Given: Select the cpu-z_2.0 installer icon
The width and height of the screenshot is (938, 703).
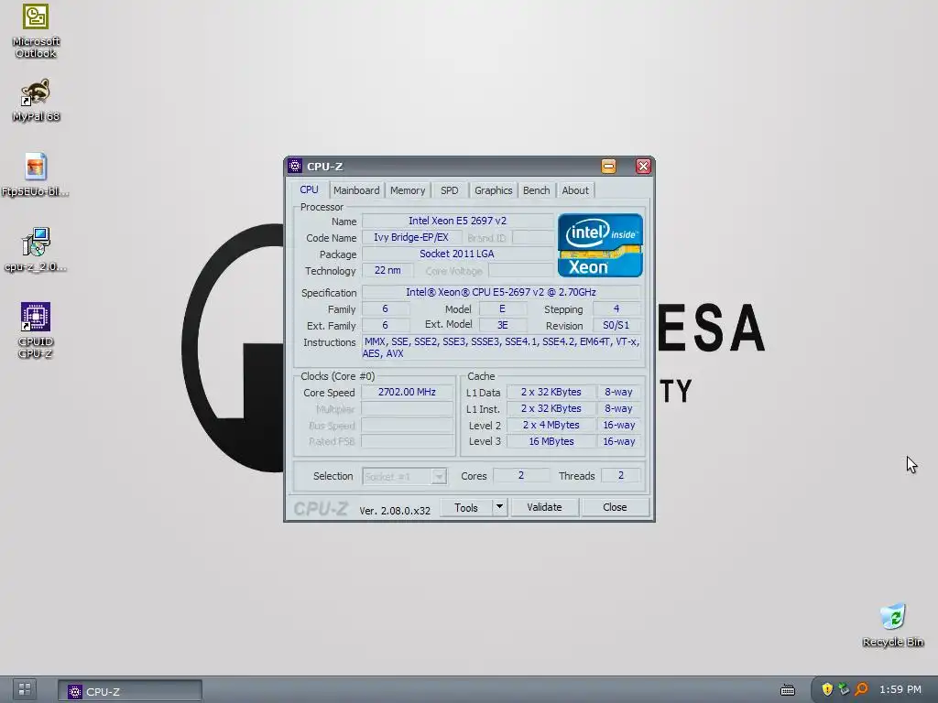Looking at the screenshot, I should click(36, 249).
